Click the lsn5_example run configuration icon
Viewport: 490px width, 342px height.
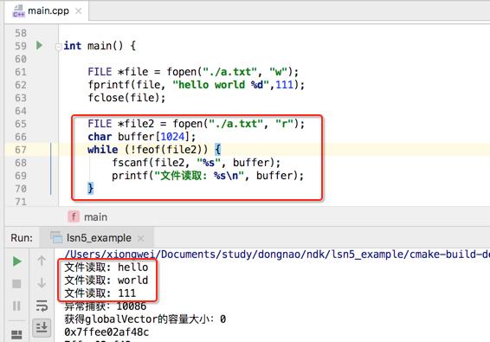56,237
